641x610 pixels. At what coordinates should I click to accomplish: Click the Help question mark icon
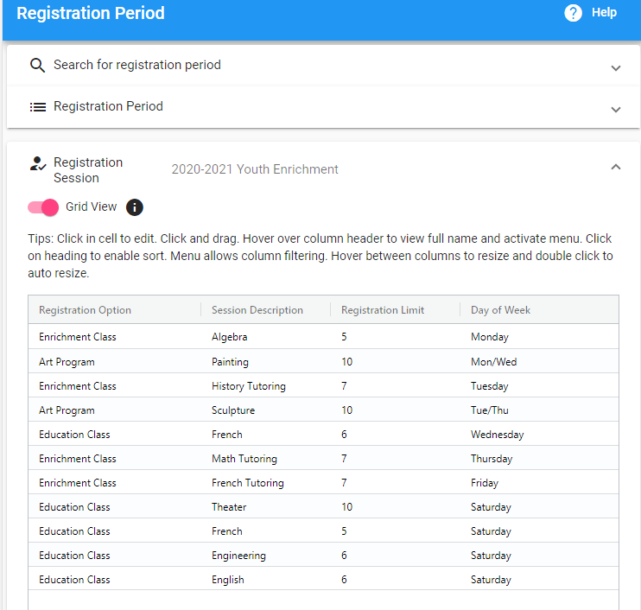(x=573, y=13)
